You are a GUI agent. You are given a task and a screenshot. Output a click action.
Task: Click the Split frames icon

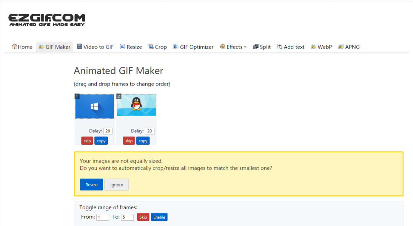coord(255,47)
